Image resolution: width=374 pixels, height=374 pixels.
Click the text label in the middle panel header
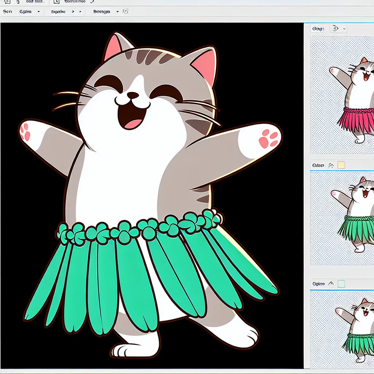318,165
